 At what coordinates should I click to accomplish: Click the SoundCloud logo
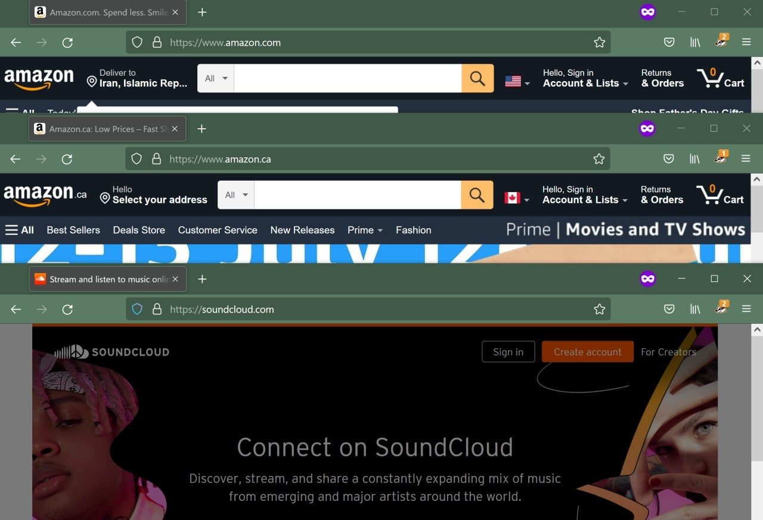pos(111,352)
